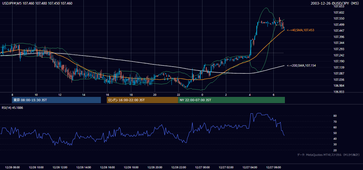The width and height of the screenshot is (363, 170).
Task: Click the RSI(14) 45.1886 indicator label
Action: pyautogui.click(x=12, y=108)
